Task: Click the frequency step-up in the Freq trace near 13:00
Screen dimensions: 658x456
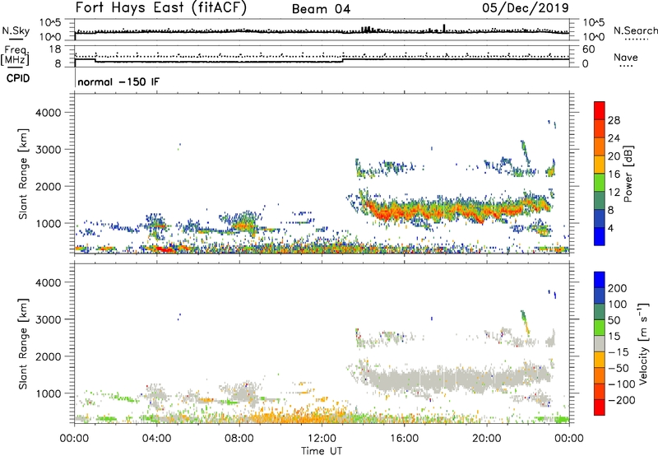Action: (343, 60)
